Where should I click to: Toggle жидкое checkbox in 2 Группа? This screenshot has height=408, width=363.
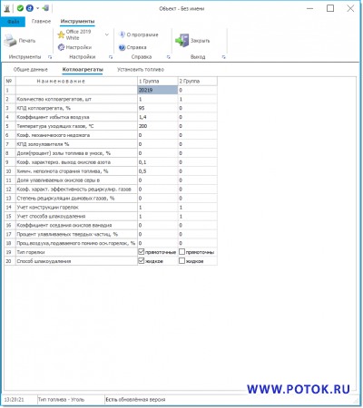(181, 261)
